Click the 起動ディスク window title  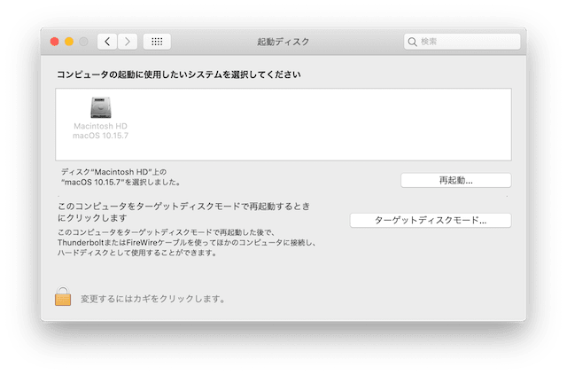(x=283, y=42)
